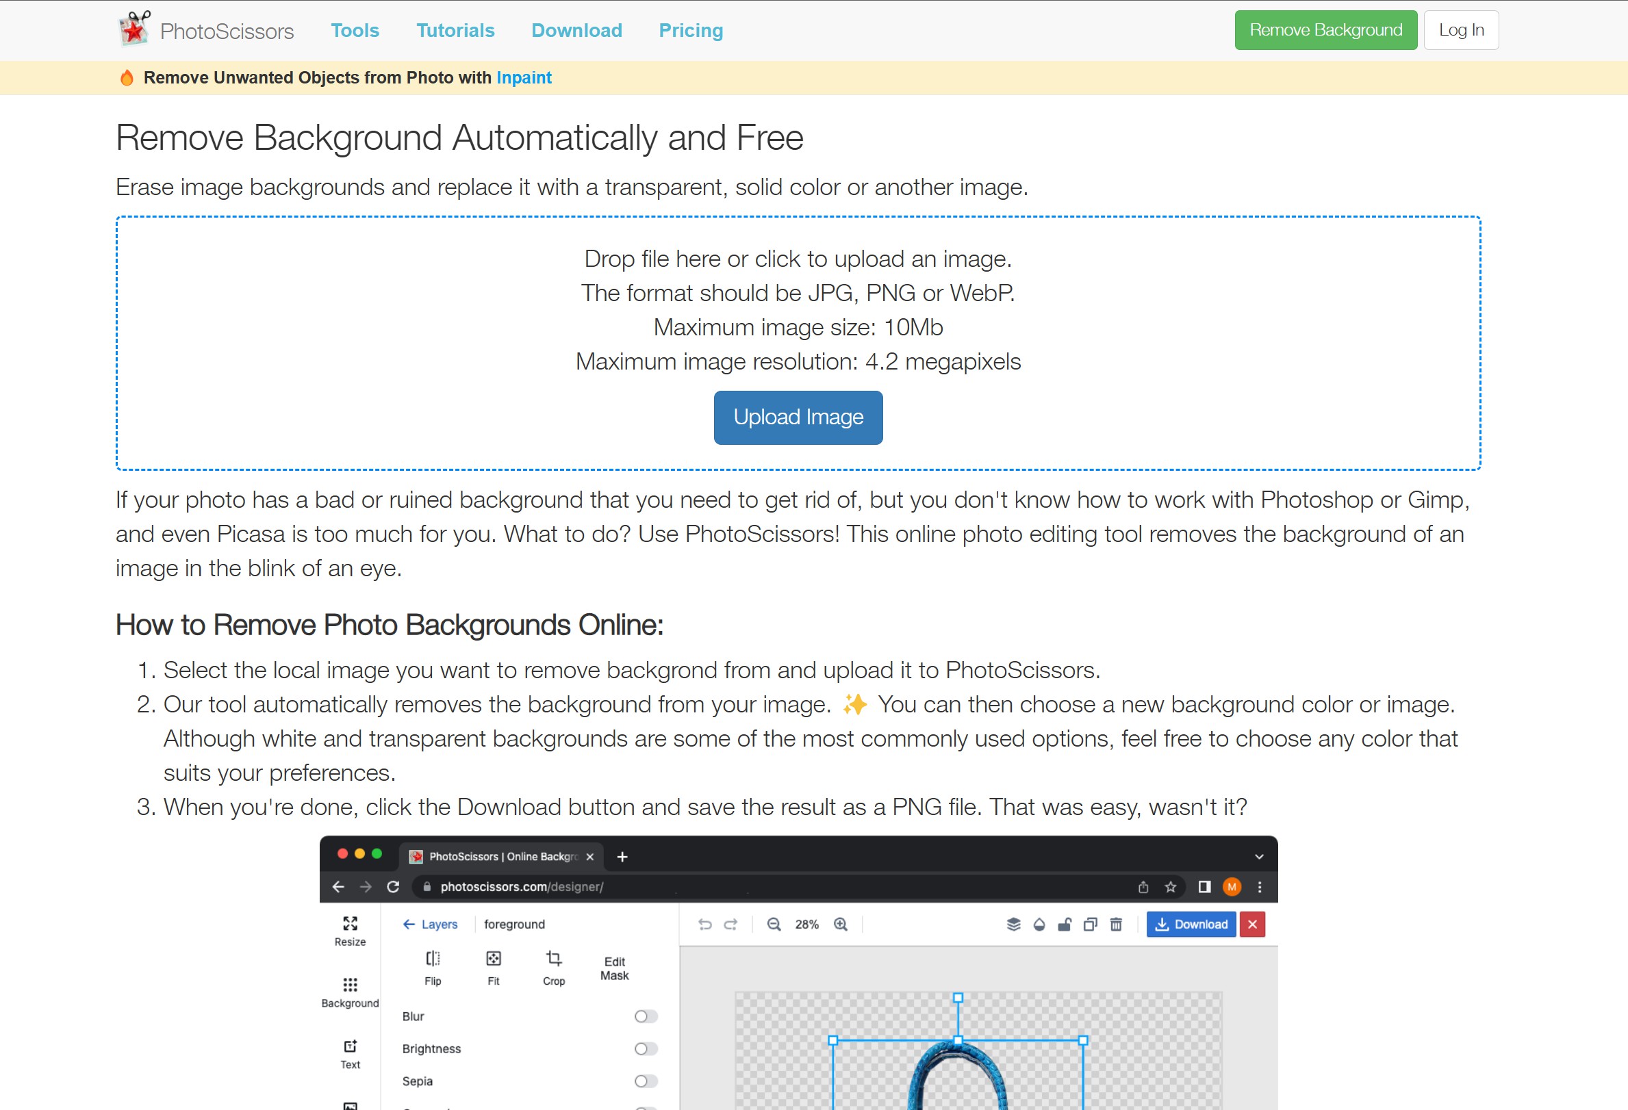1628x1110 pixels.
Task: Click top rotation handle on selected bag image
Action: pos(958,998)
